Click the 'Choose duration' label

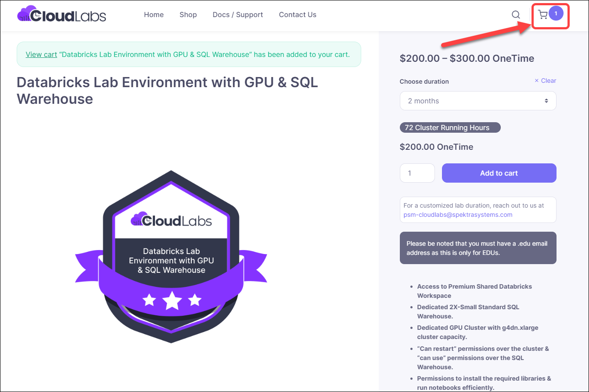tap(424, 81)
